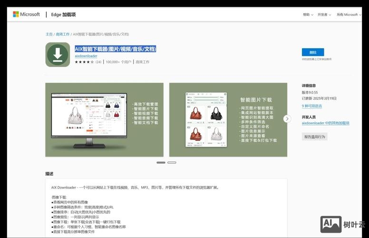Image resolution: width=369 pixels, height=238 pixels.
Task: Click the 已更新 2025年3月19日 text
Action: point(319,98)
